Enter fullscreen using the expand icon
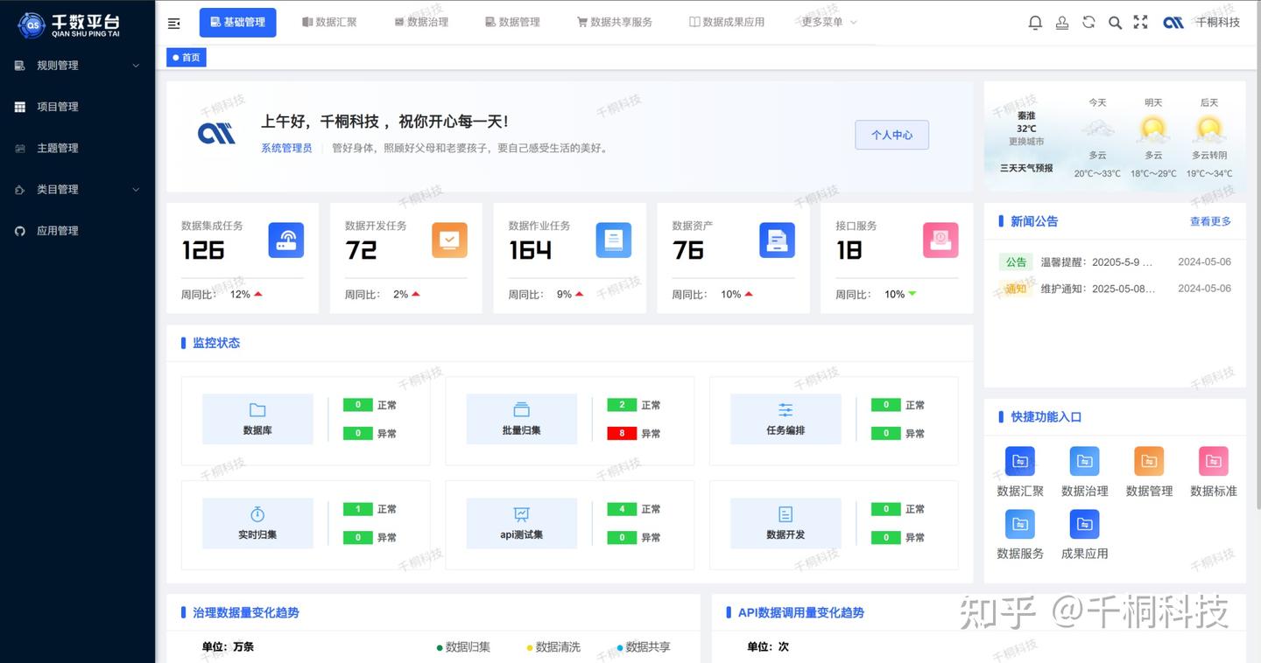1261x663 pixels. pyautogui.click(x=1140, y=22)
